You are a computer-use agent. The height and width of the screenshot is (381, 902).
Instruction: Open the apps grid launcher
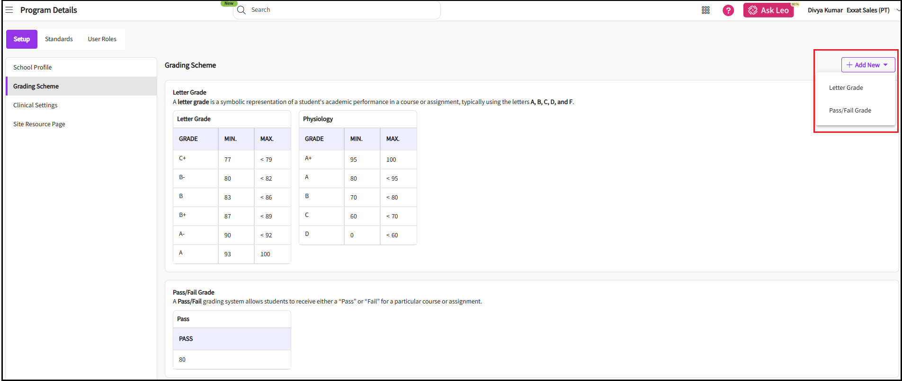pyautogui.click(x=706, y=10)
